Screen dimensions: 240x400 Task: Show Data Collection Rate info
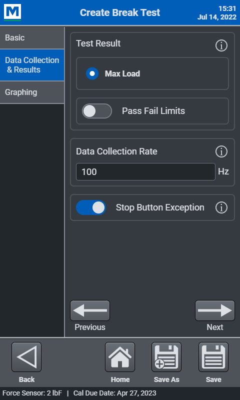point(221,151)
